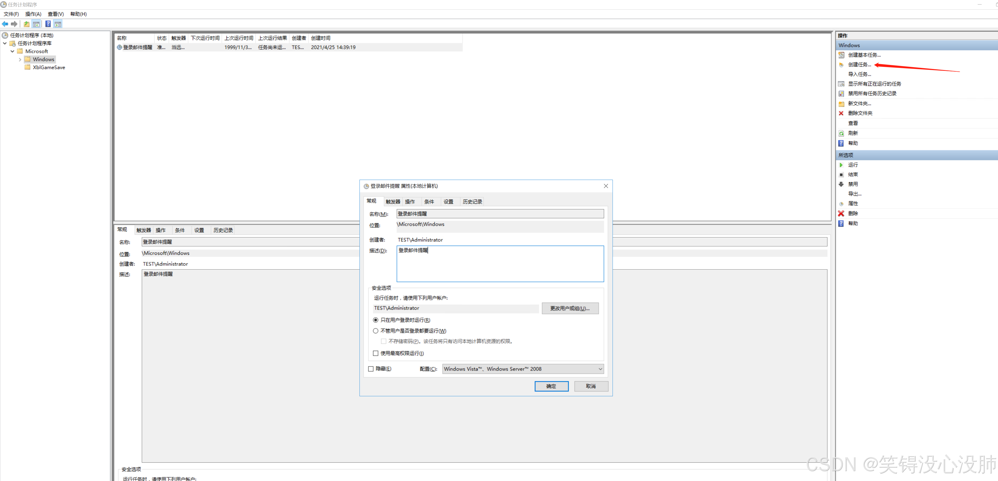Click the blue help toolbar icon
The width and height of the screenshot is (998, 481).
point(48,24)
